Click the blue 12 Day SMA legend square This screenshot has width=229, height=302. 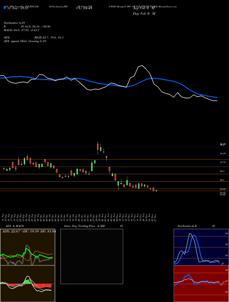[x=5, y=8]
